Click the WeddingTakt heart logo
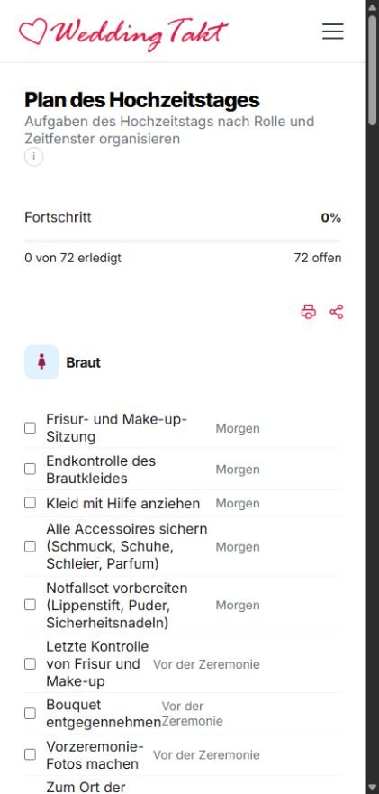The width and height of the screenshot is (379, 794). [x=33, y=32]
